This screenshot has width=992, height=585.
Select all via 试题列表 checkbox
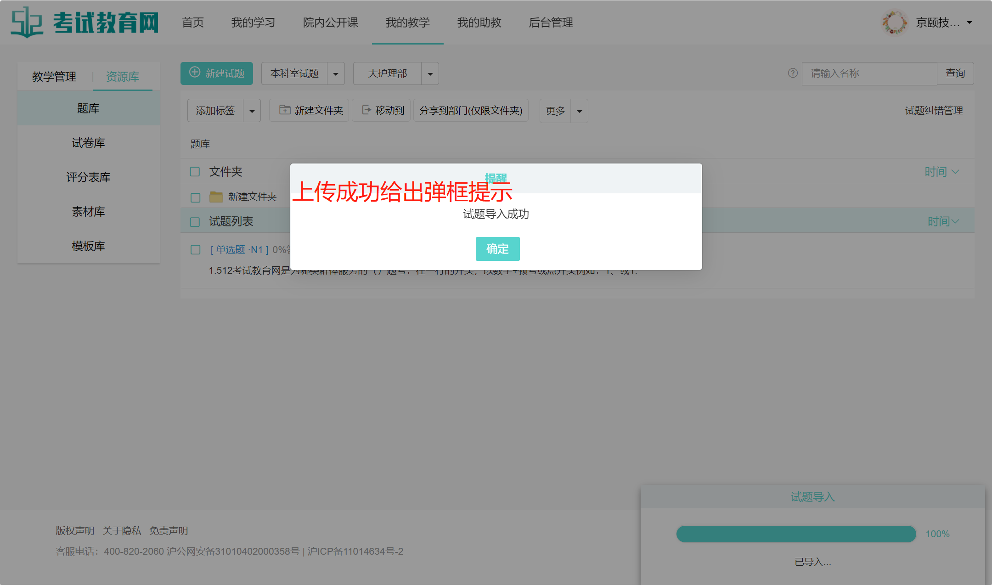tap(195, 222)
